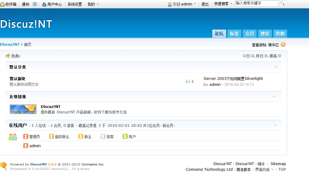Click the 界面风格 footer link
The height and width of the screenshot is (186, 309).
(262, 170)
